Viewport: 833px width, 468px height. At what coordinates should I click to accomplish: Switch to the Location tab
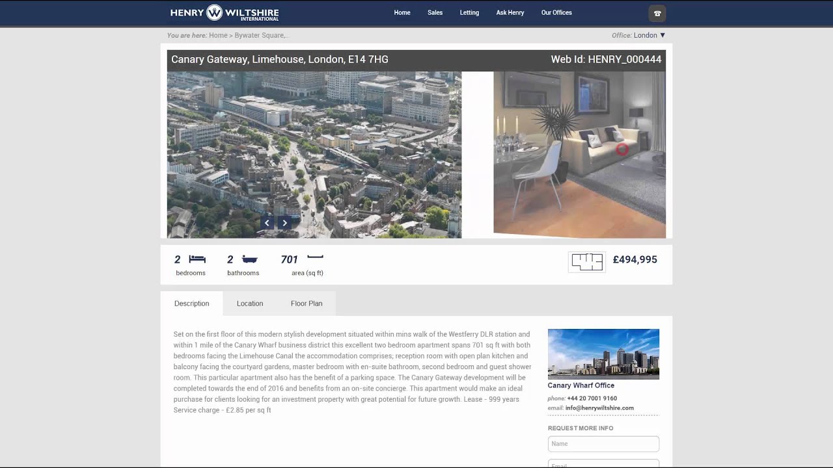[x=250, y=304]
